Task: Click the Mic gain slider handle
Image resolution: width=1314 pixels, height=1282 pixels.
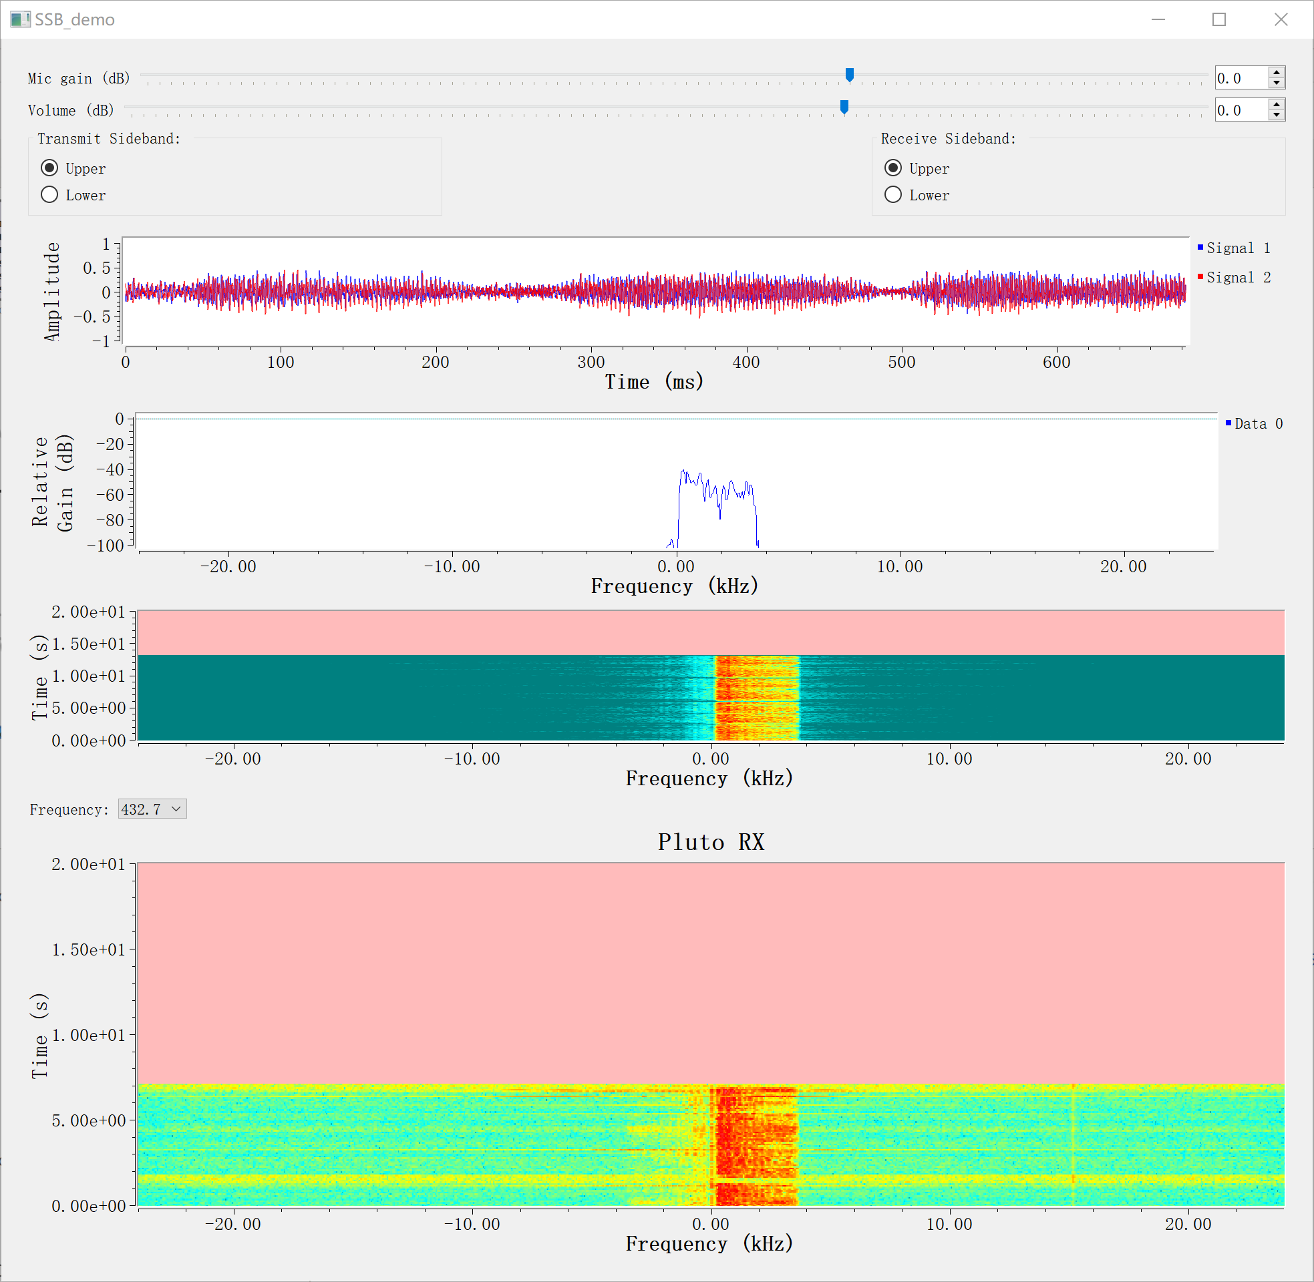Action: 849,75
